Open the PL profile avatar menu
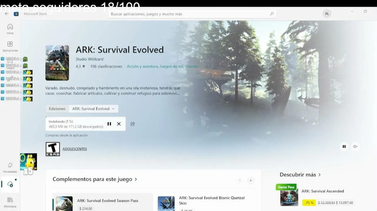The width and height of the screenshot is (377, 211). tap(327, 14)
